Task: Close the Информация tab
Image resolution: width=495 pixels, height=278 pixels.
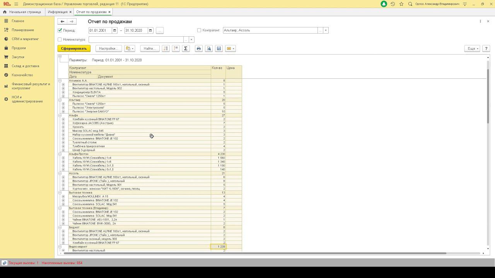Action: (70, 12)
